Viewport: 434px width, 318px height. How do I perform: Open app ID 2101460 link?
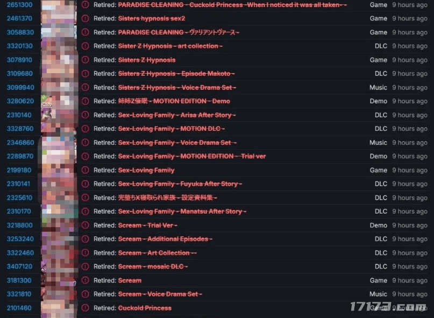[x=19, y=308]
